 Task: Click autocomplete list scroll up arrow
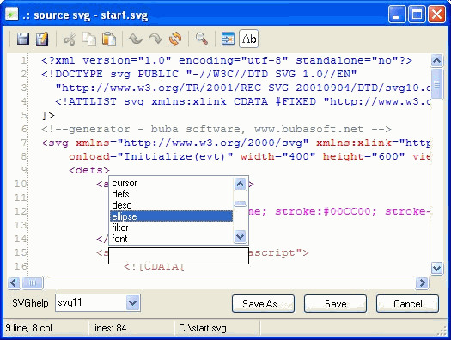click(241, 184)
